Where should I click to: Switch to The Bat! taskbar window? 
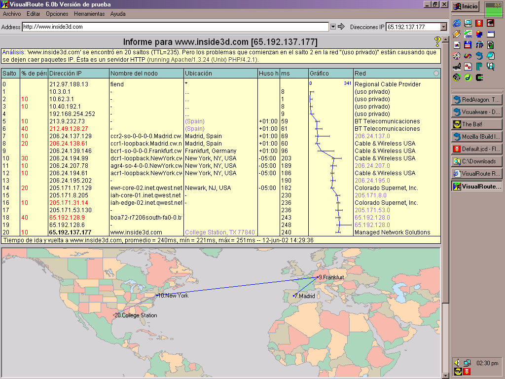point(477,124)
